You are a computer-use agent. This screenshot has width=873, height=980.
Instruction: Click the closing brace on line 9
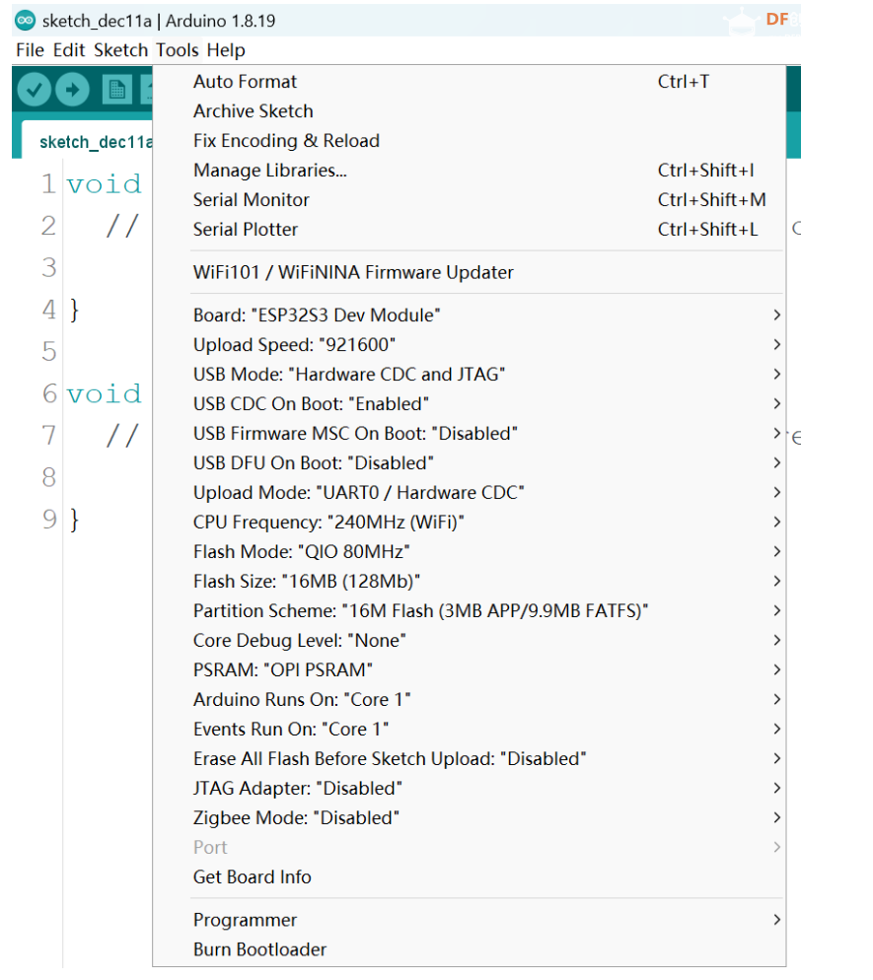point(74,520)
